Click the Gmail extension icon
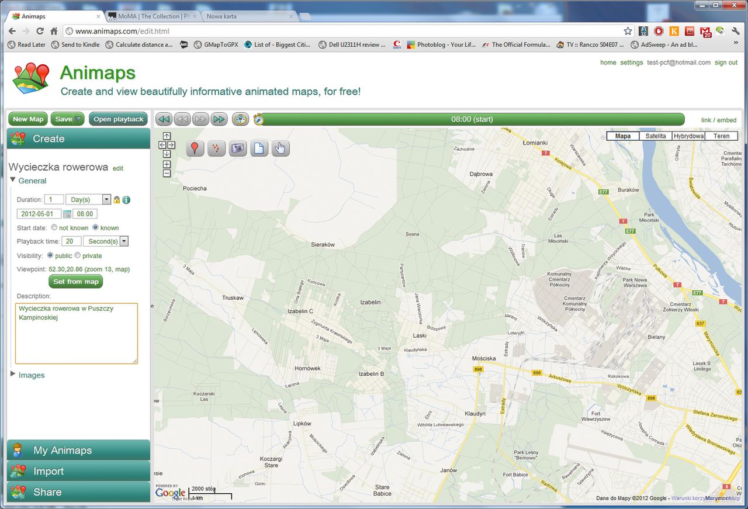 [705, 32]
